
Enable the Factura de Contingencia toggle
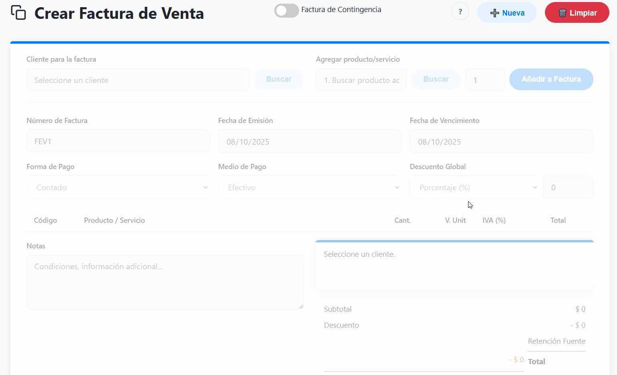point(286,10)
